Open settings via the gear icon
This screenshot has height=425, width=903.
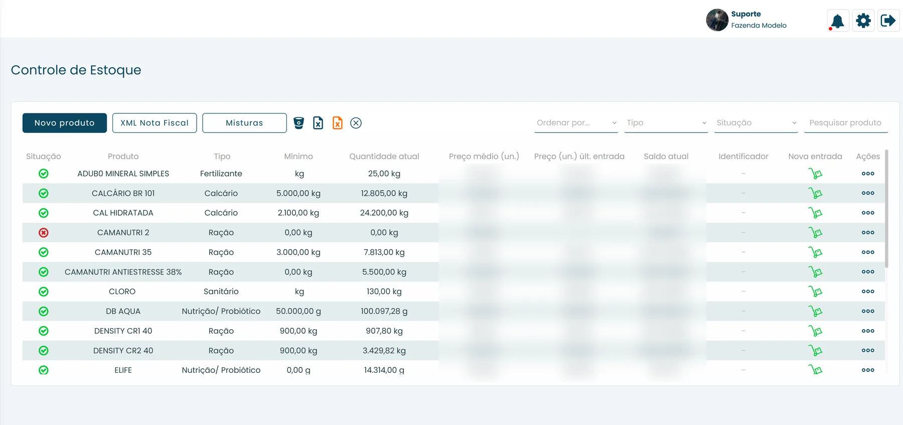[x=863, y=21]
